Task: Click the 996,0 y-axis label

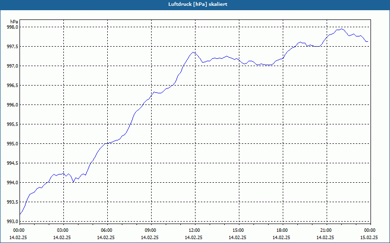Action: click(x=12, y=105)
